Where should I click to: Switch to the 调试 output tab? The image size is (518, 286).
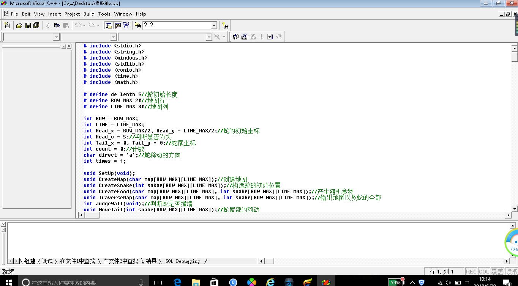click(47, 261)
